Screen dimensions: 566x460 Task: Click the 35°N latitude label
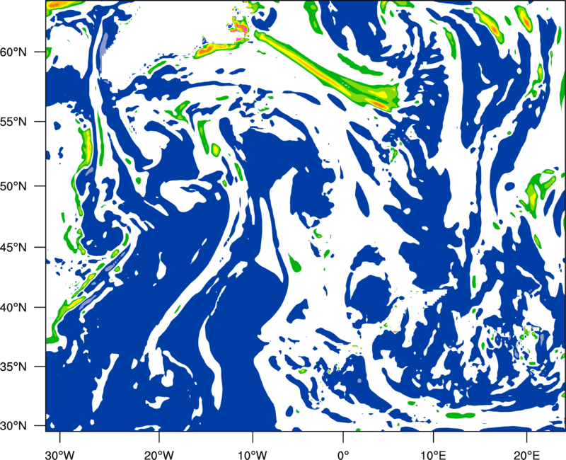13,367
